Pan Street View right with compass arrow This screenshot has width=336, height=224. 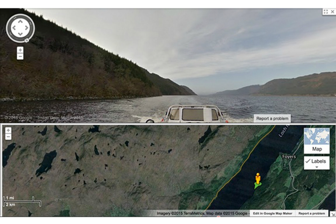(27, 28)
